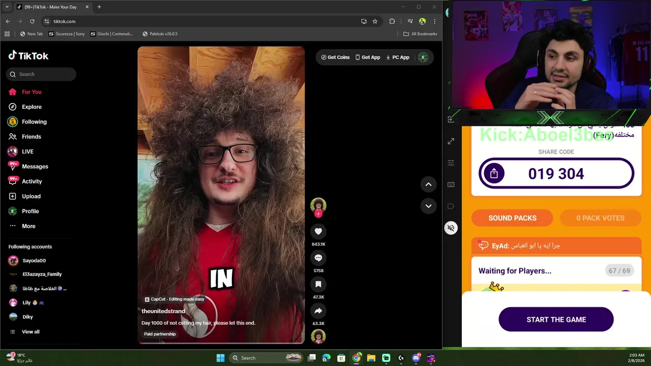The width and height of the screenshot is (651, 366).
Task: Expand the All Bookmarks folder
Action: tap(420, 34)
